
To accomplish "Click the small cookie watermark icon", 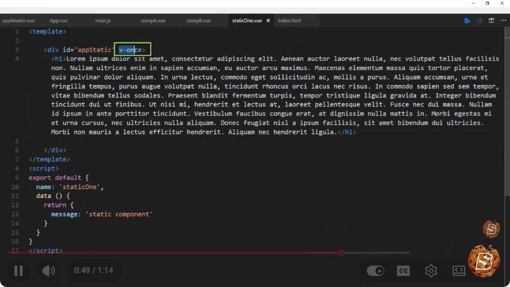I will click(491, 229).
